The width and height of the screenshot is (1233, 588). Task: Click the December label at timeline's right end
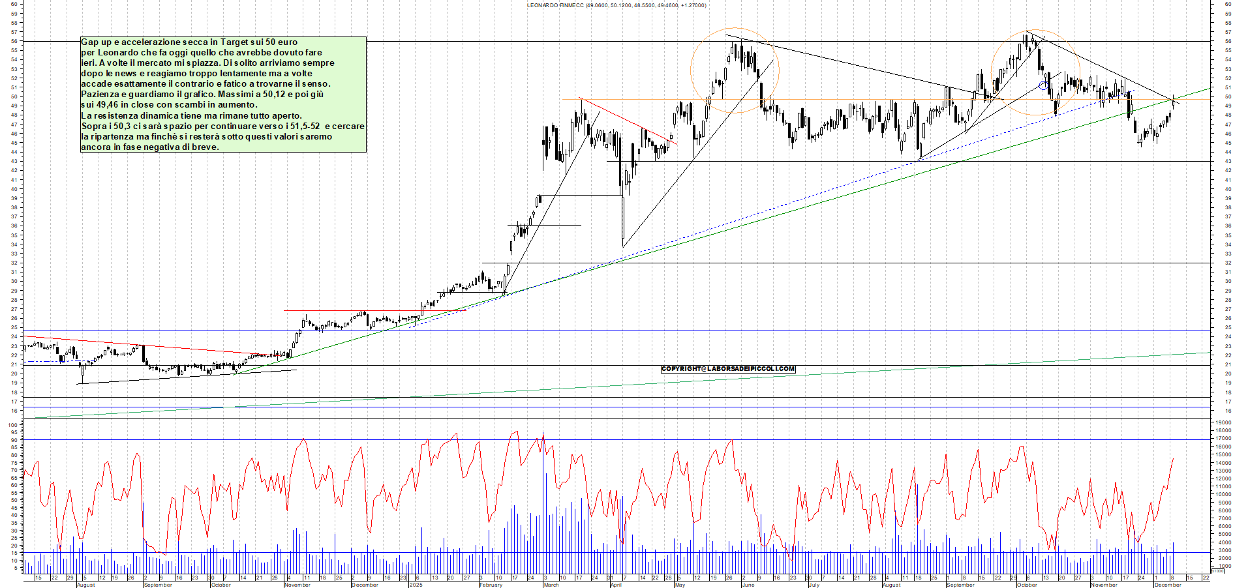(1167, 585)
